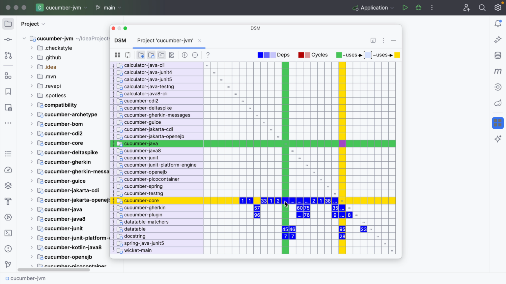Toggle middle packages display in DSM

(161, 55)
